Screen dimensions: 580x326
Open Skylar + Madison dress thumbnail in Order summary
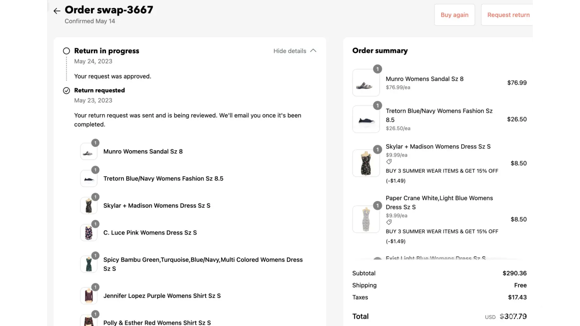tap(366, 163)
